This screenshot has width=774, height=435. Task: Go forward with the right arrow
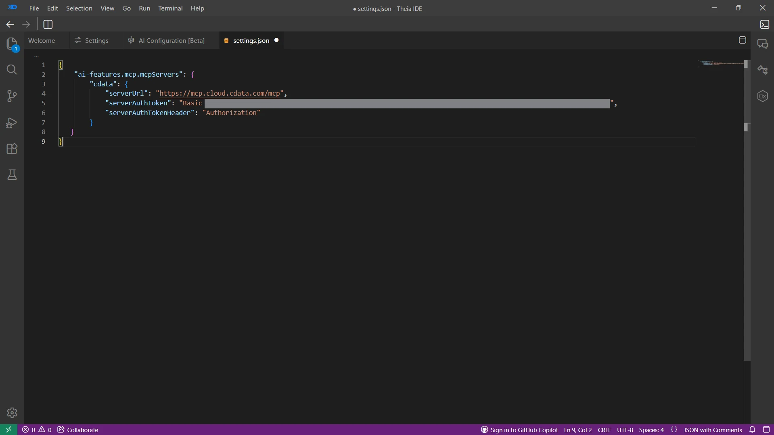point(26,25)
